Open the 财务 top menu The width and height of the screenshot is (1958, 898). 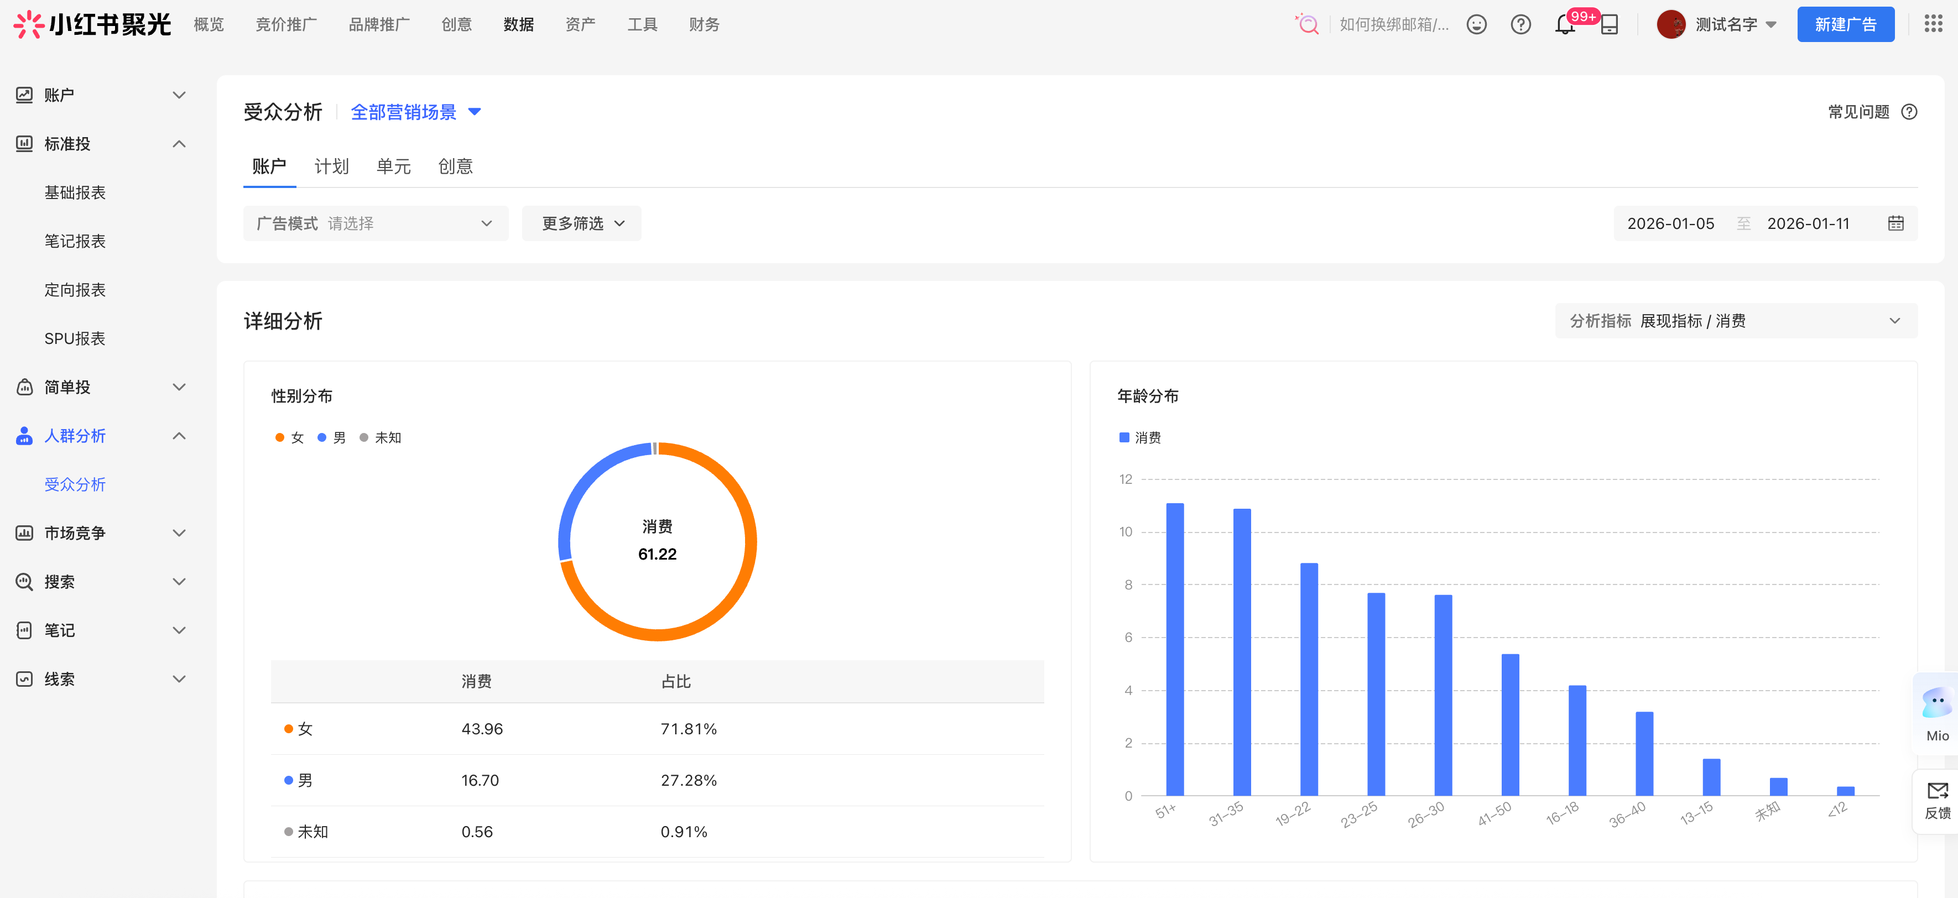pos(705,24)
